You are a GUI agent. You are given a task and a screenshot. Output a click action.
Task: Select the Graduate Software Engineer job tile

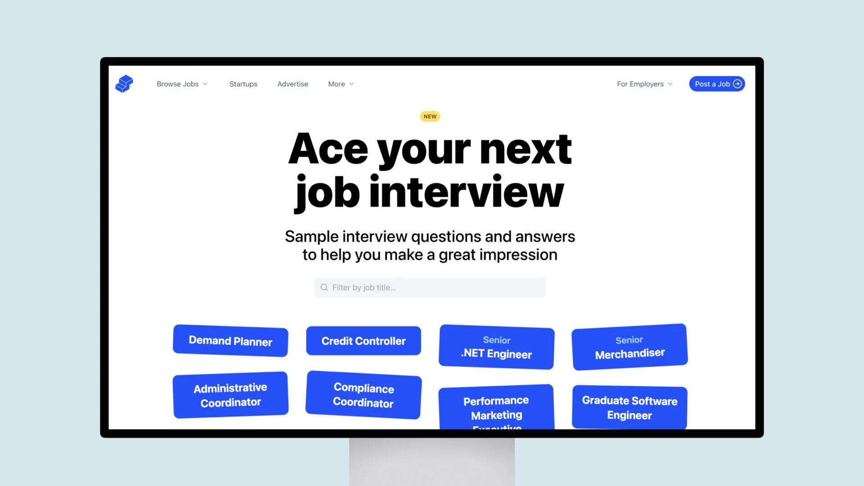(629, 408)
